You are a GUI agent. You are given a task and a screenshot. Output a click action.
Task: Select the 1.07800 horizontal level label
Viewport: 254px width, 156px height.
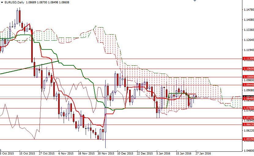pyautogui.click(x=248, y=108)
